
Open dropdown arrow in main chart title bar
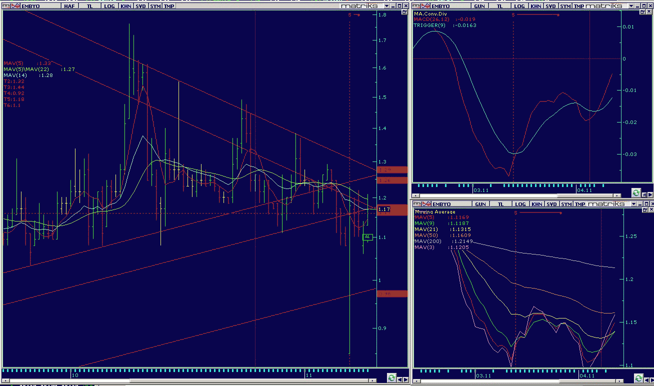(x=386, y=6)
